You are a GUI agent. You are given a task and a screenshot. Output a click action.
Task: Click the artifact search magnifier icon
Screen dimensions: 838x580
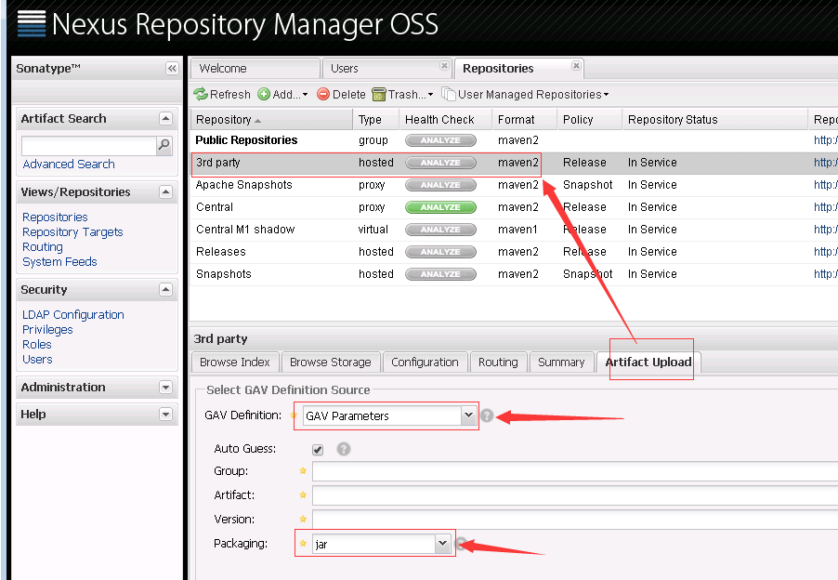click(164, 145)
